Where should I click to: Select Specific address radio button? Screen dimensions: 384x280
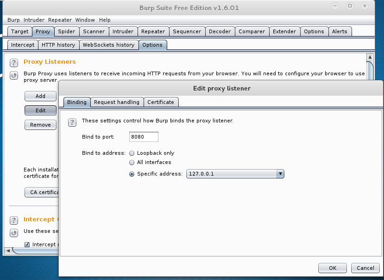(x=132, y=174)
